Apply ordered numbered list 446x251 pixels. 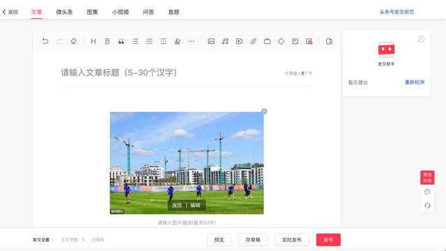[x=149, y=41]
